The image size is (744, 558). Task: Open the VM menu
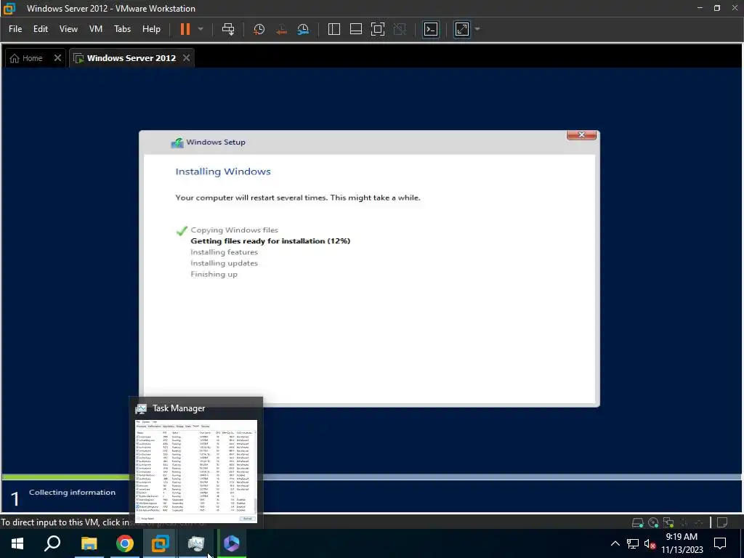click(96, 29)
